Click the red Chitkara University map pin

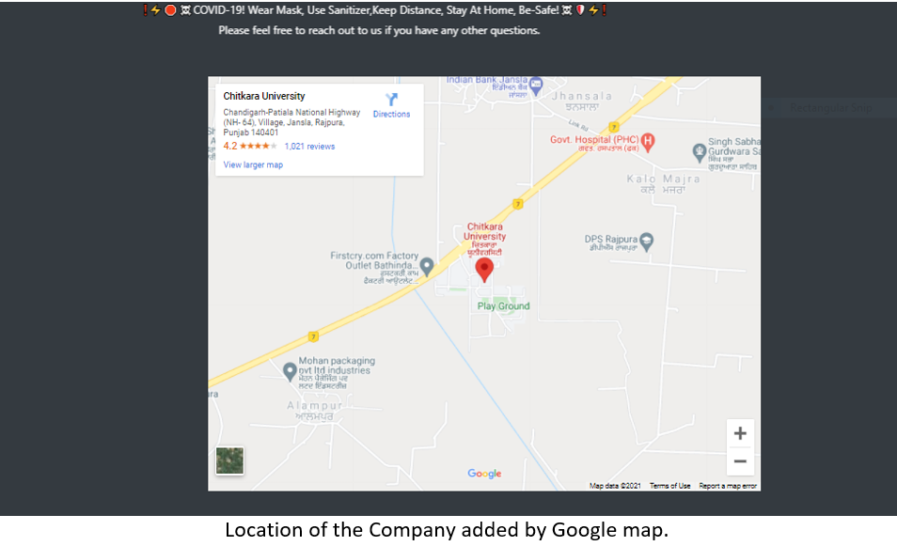point(484,270)
